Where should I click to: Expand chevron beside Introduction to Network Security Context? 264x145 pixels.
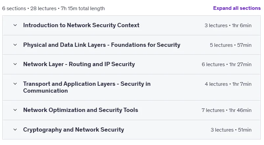click(15, 25)
